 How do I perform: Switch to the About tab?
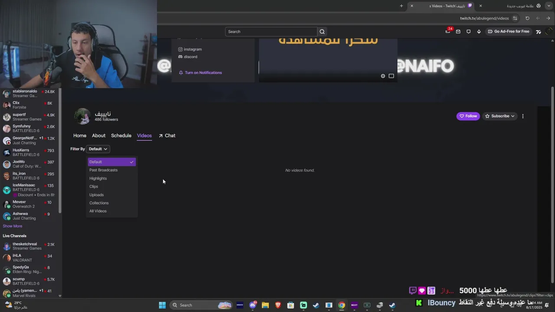pyautogui.click(x=98, y=136)
